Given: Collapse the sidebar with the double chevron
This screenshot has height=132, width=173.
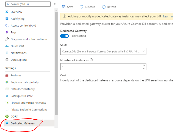Looking at the screenshot, I should point(55,4).
